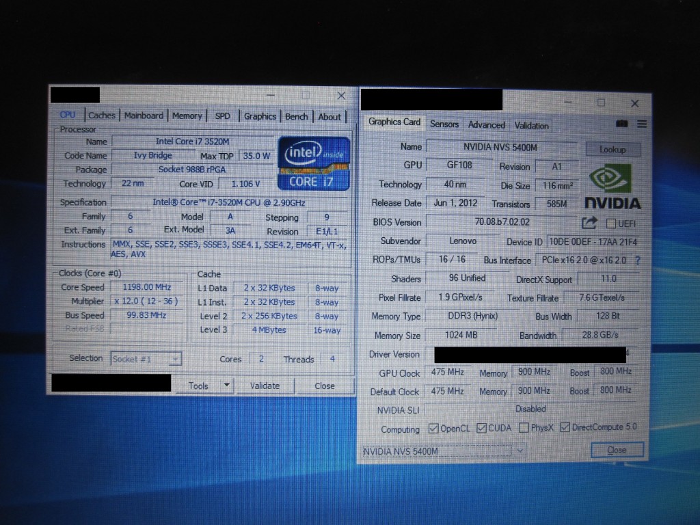
Task: Toggle the CUDA checkbox
Action: click(481, 428)
